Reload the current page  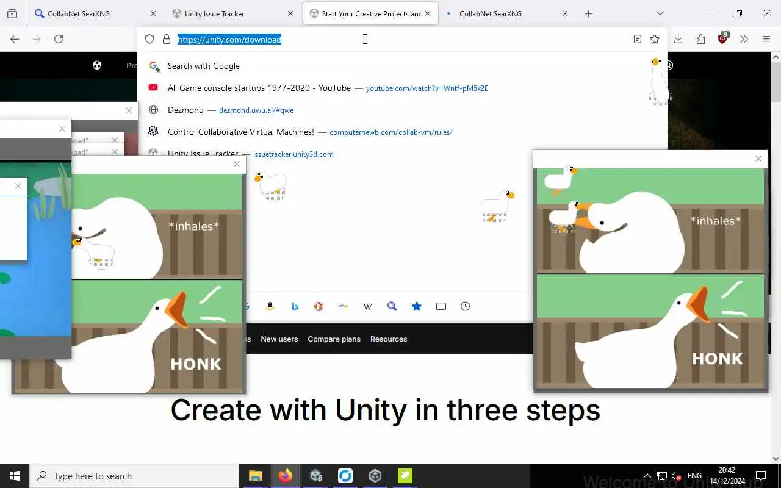click(59, 39)
